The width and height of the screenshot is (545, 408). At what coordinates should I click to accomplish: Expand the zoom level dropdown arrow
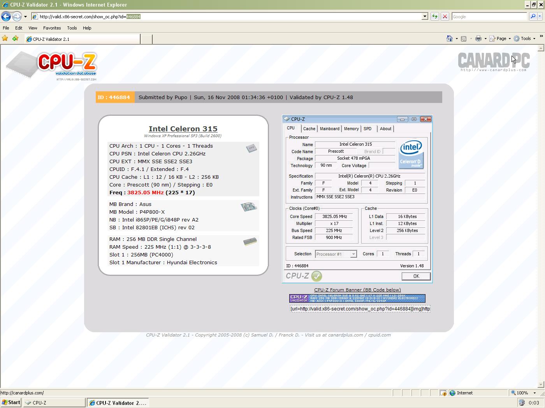[534, 393]
